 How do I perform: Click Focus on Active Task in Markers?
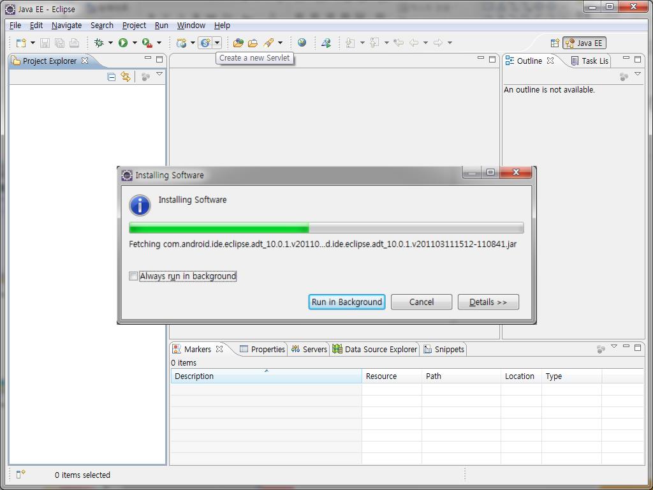pos(601,349)
